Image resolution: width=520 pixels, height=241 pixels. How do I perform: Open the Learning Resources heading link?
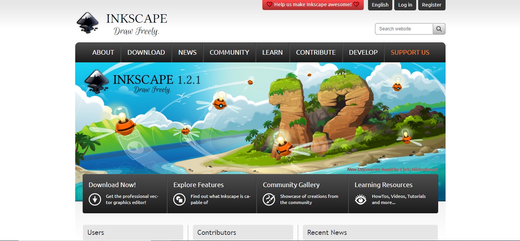pos(383,185)
